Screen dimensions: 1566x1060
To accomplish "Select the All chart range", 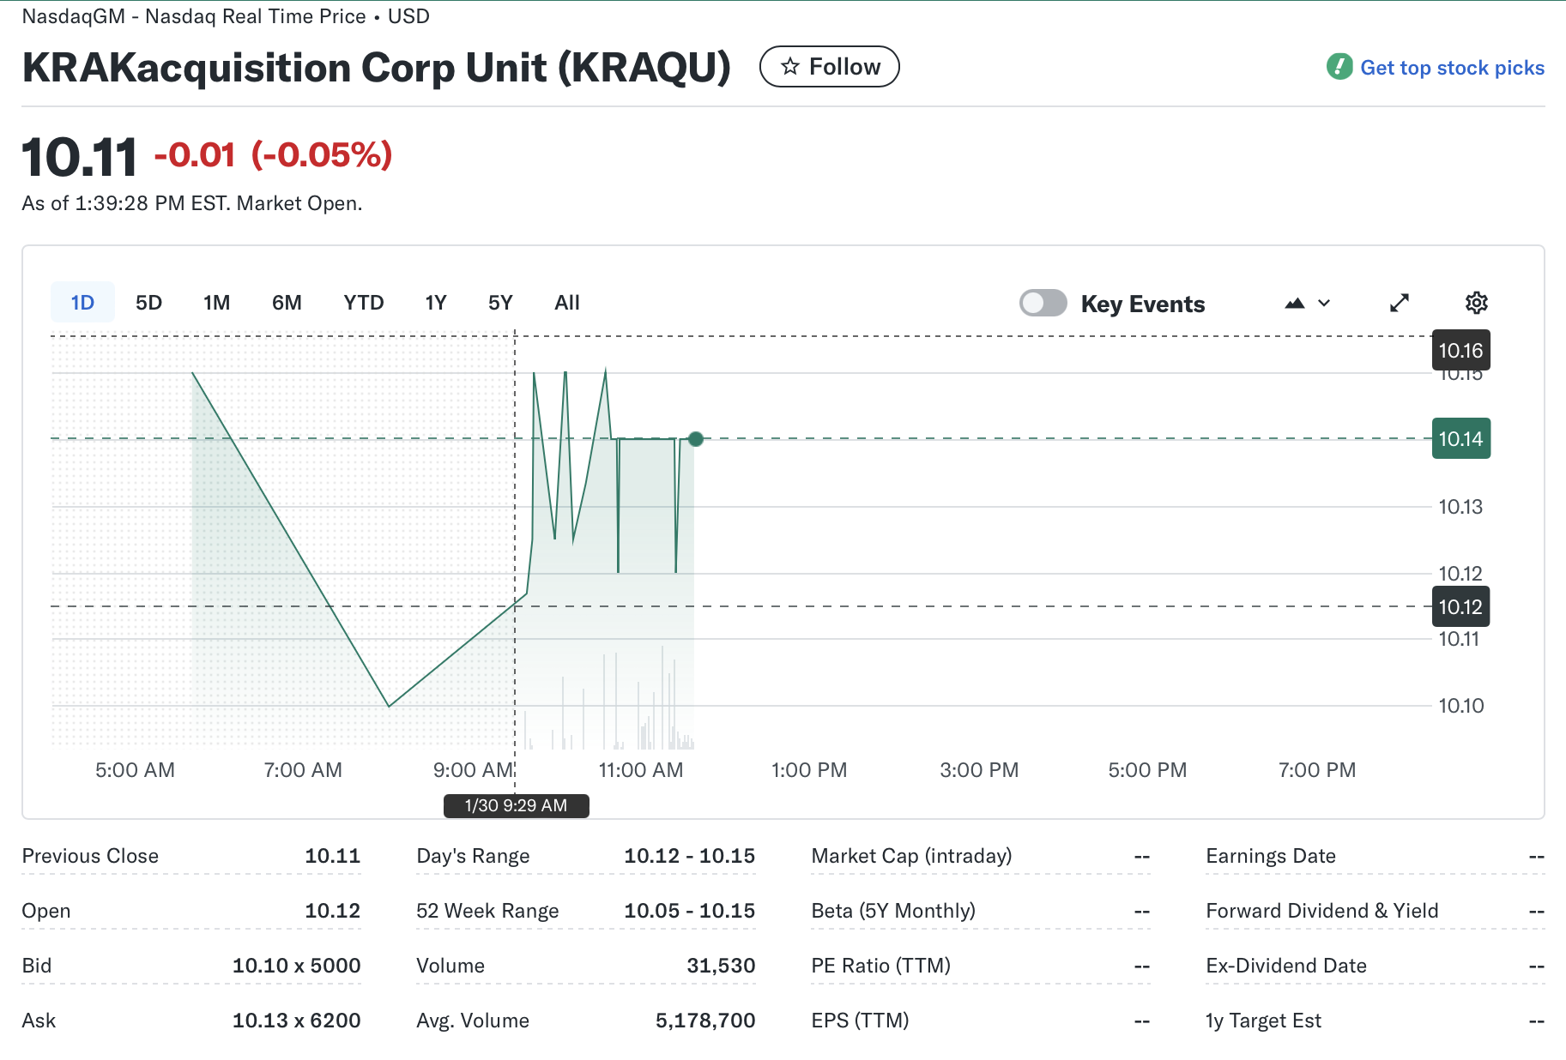I will pos(566,302).
